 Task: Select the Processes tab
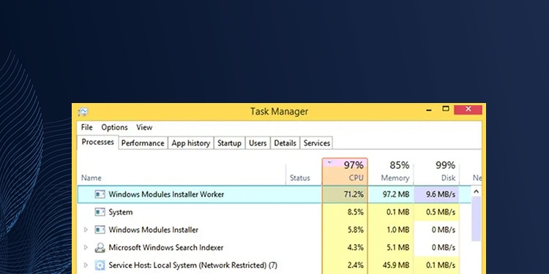[97, 142]
